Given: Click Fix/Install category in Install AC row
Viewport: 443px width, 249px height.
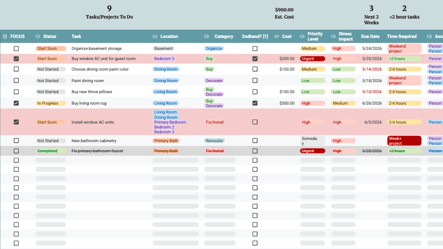Looking at the screenshot, I should pos(215,122).
